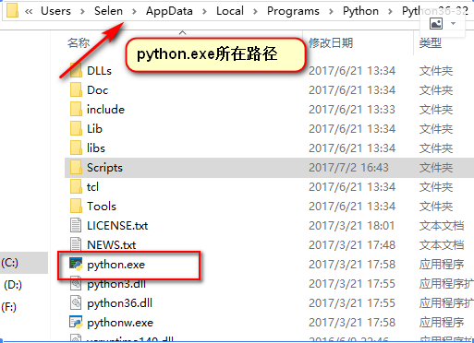Click the address bar folder icon
This screenshot has width=474, height=343.
tap(12, 10)
